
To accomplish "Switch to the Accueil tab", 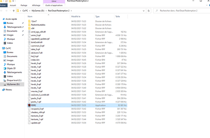I will pos(13,5).
